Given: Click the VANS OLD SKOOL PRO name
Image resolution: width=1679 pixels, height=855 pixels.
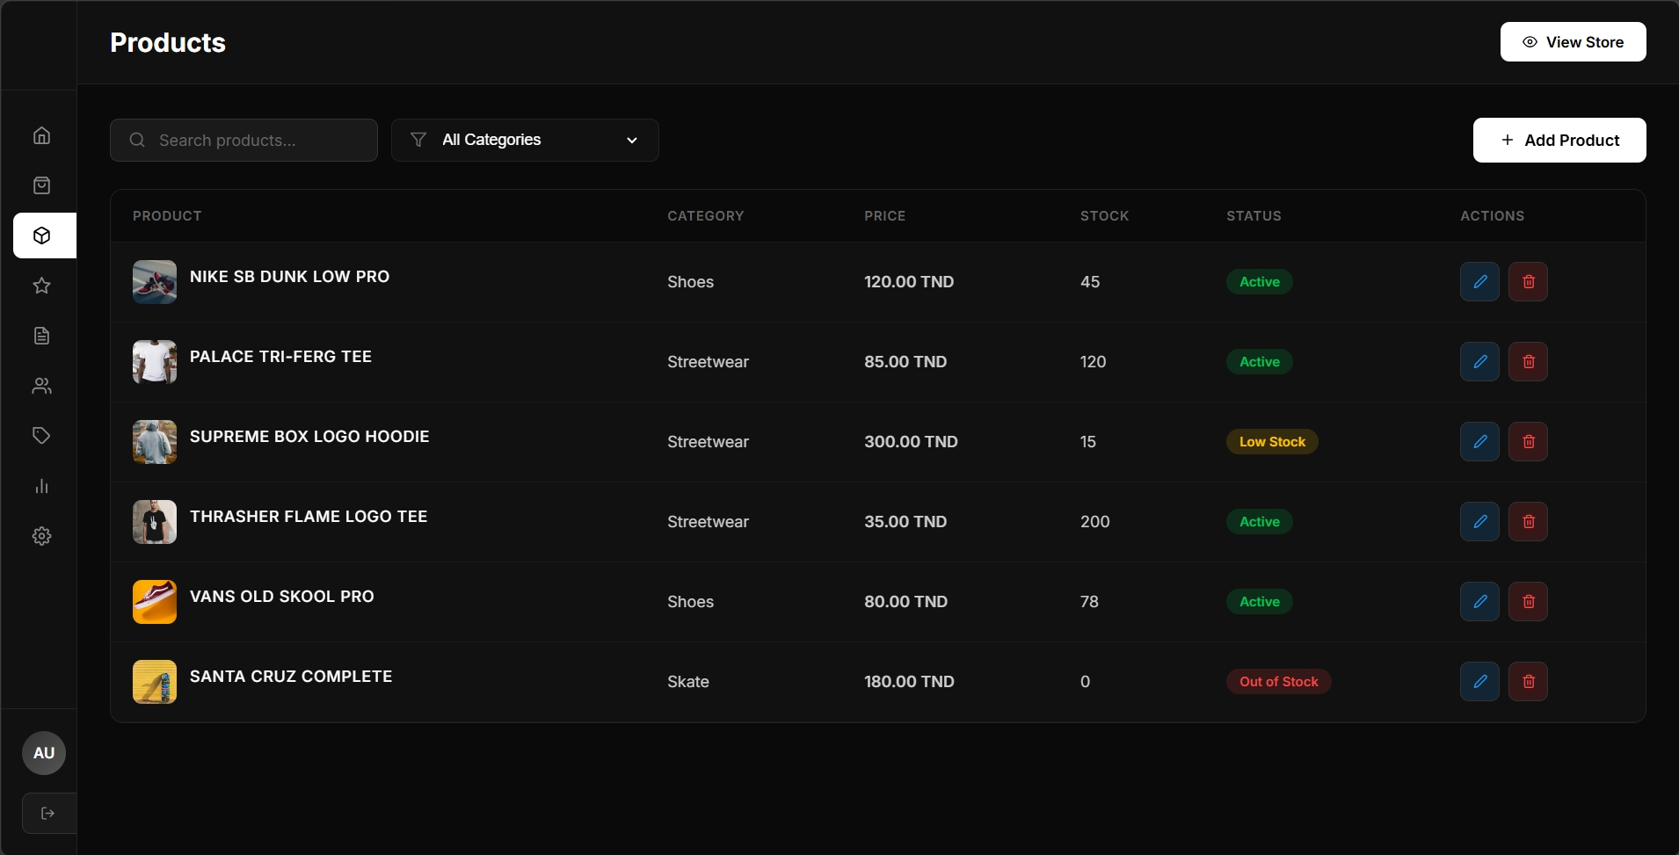Looking at the screenshot, I should (x=282, y=596).
